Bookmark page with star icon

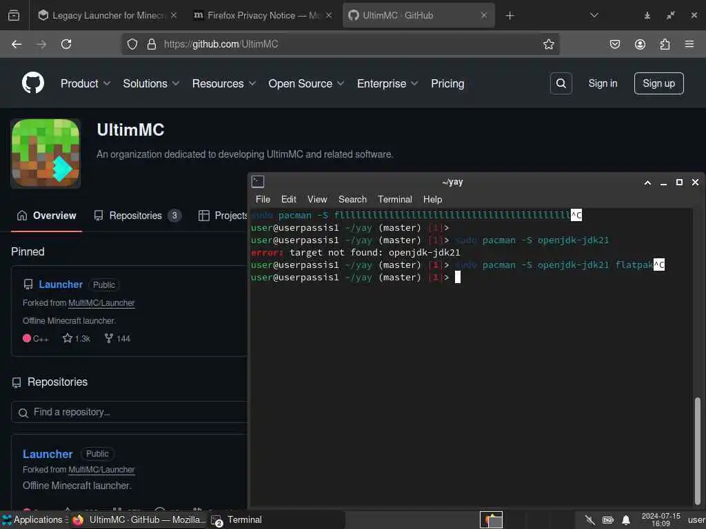pyautogui.click(x=548, y=44)
